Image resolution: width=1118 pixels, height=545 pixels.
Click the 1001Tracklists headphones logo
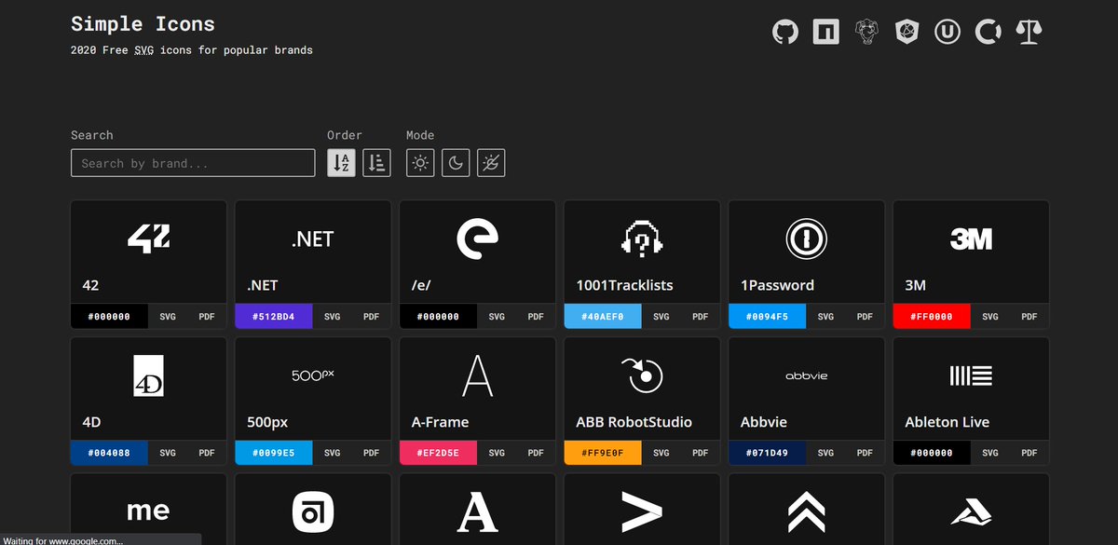pos(642,239)
